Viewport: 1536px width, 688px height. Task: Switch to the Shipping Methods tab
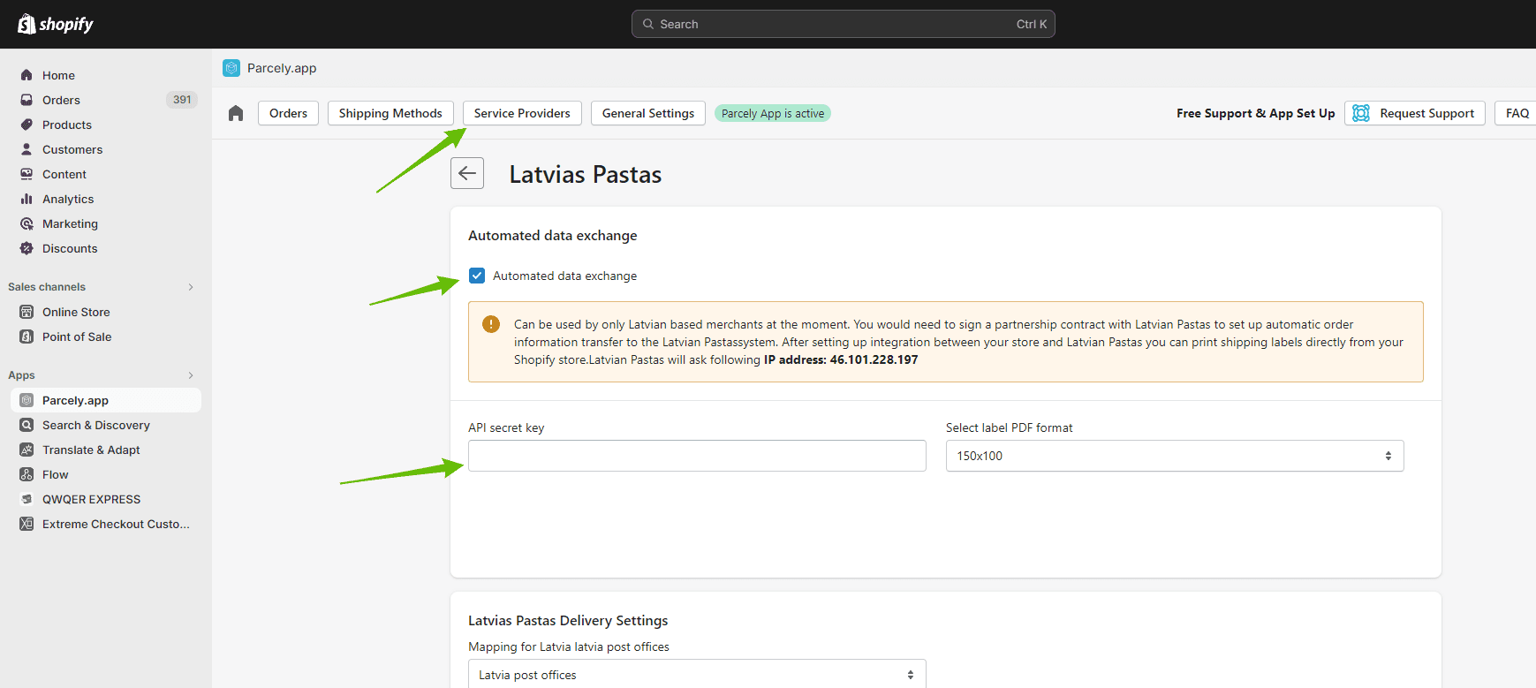pos(390,113)
